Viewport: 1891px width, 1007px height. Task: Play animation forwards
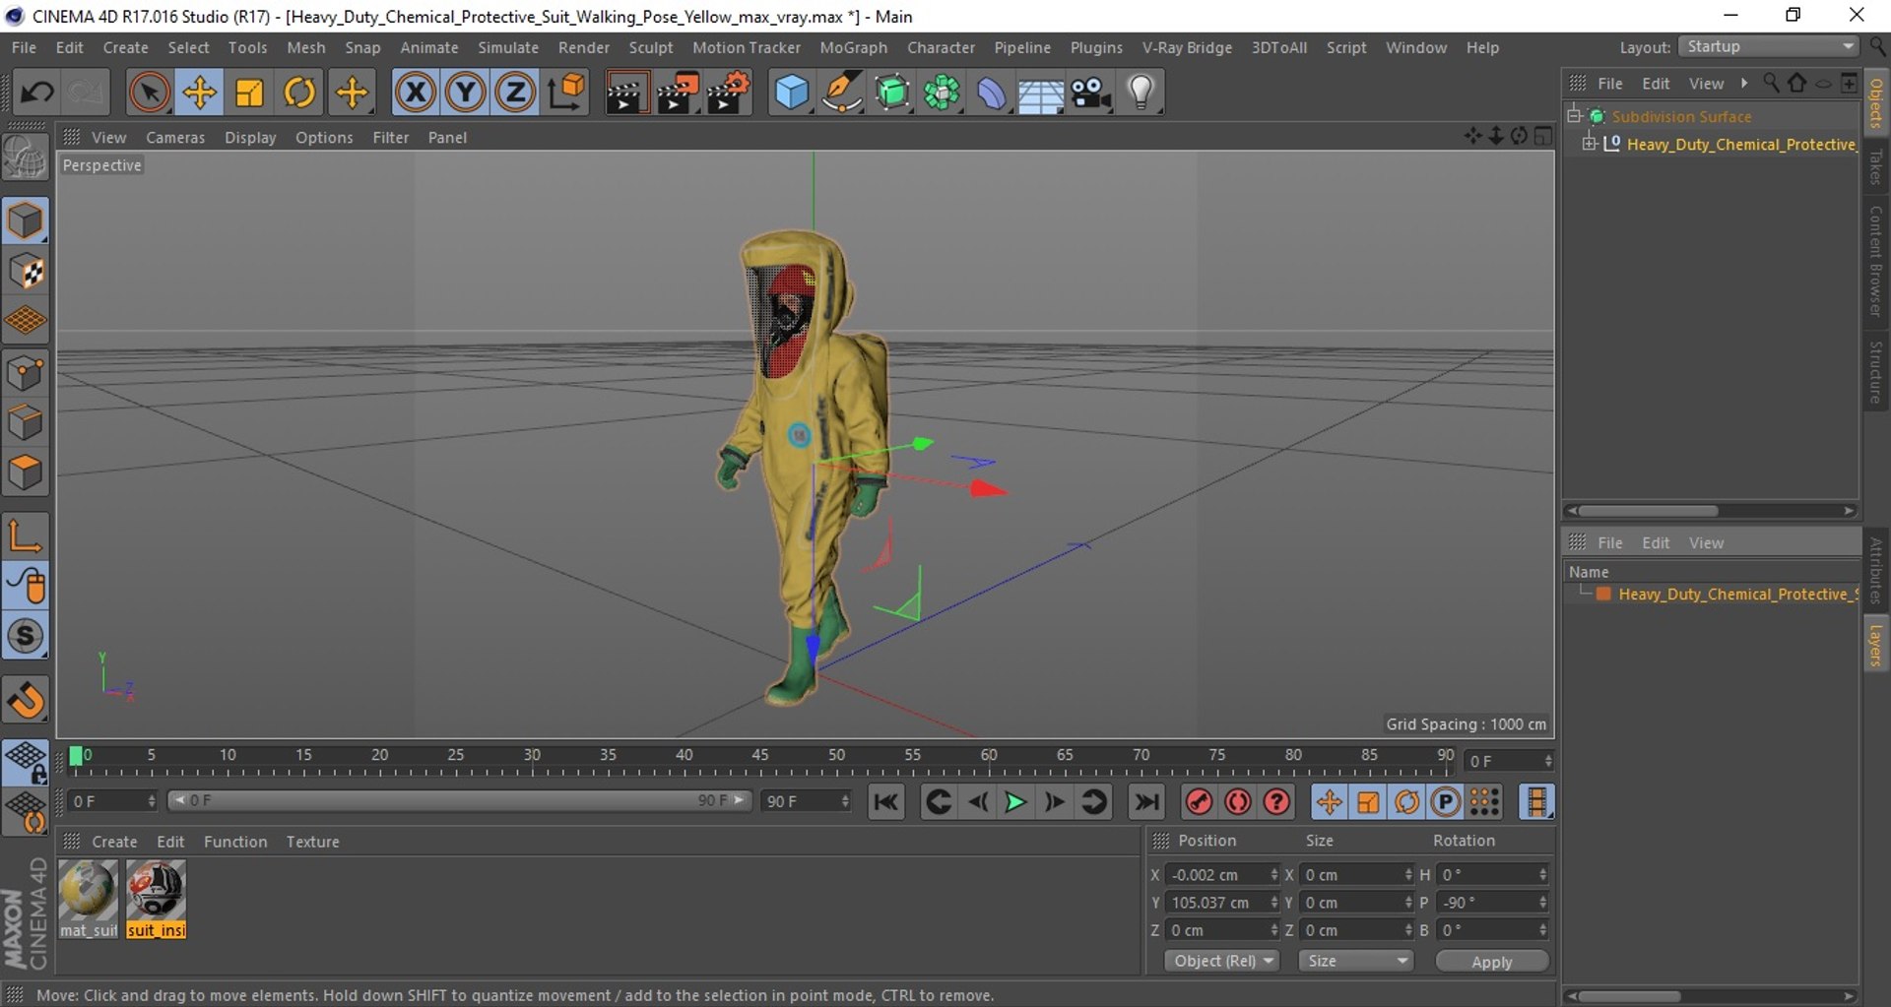1015,802
